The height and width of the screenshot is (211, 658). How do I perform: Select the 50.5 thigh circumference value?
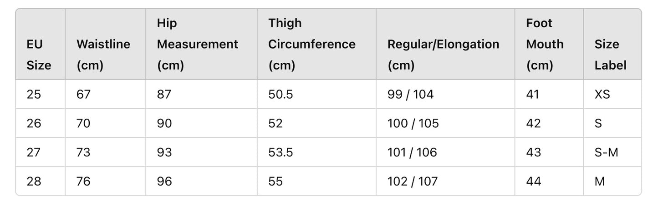tap(316, 94)
